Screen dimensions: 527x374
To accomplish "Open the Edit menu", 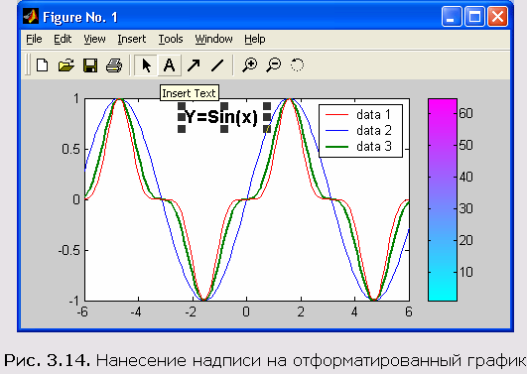I will [x=63, y=39].
